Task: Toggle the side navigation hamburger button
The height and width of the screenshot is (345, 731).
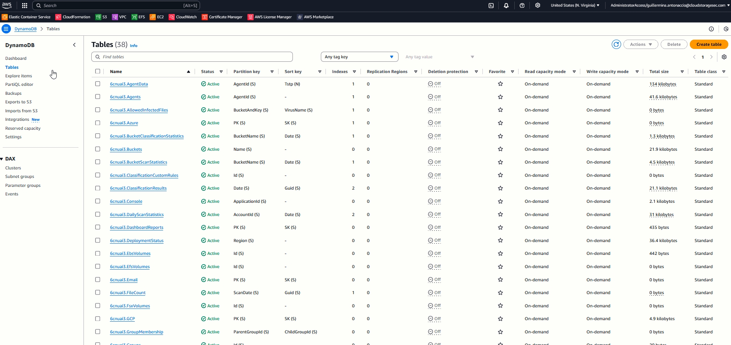Action: coord(6,29)
